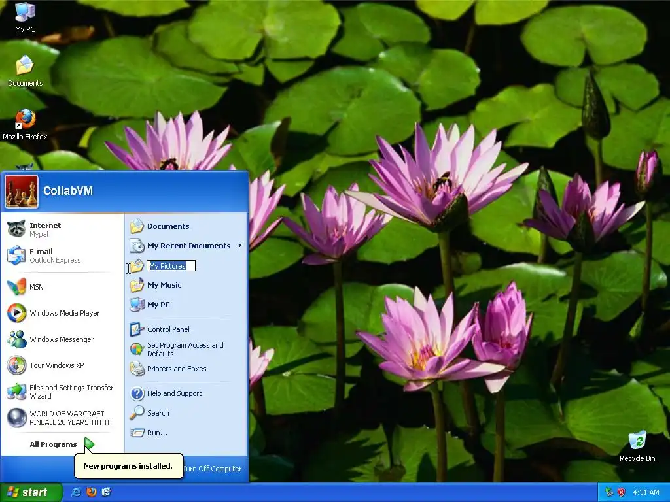Image resolution: width=670 pixels, height=502 pixels.
Task: Click the My Recent Documents clock icon
Action: pos(137,246)
